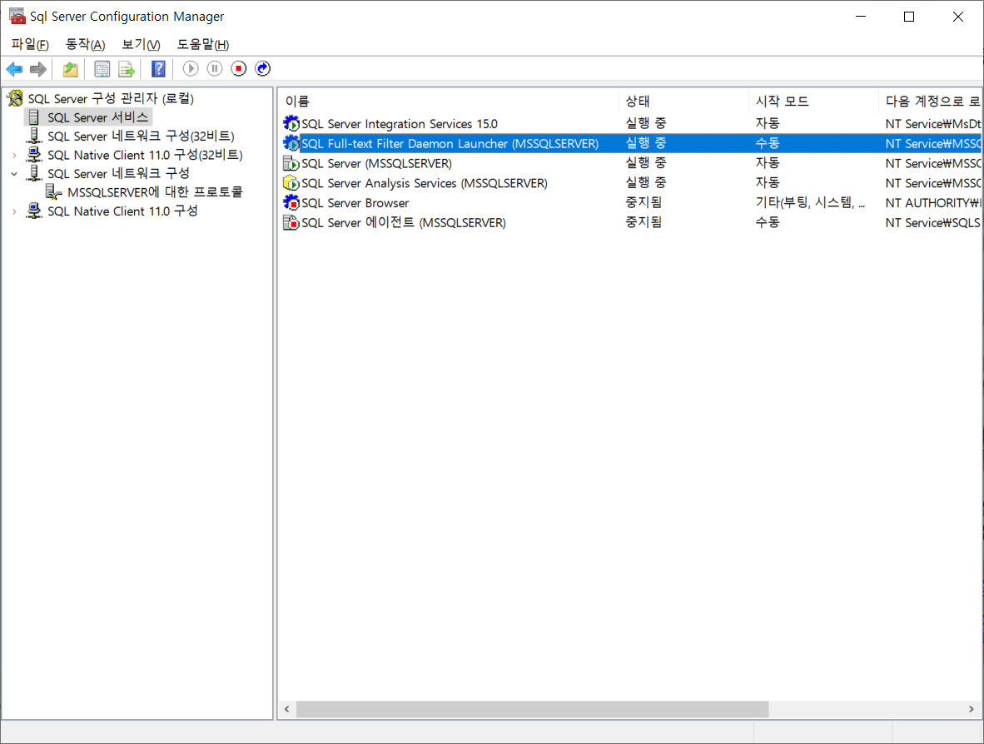Click the Restart service toolbar icon

coord(263,68)
